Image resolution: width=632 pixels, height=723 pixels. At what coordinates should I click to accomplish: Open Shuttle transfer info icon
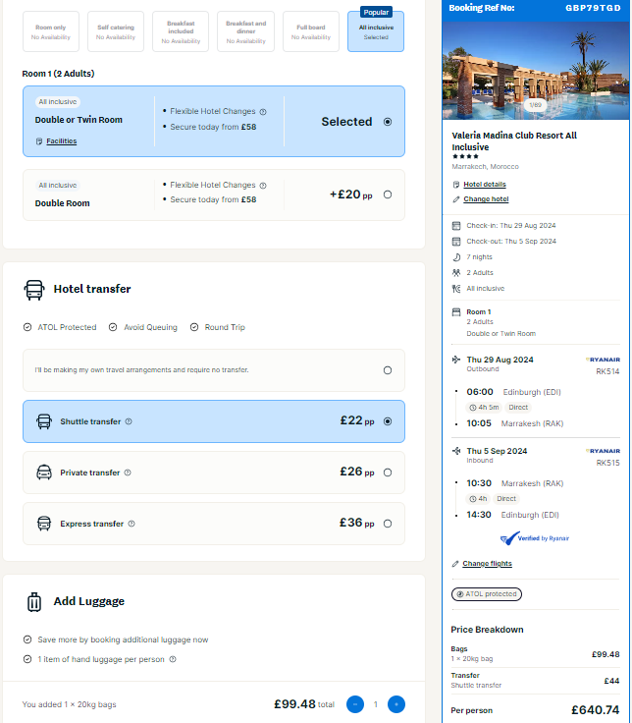129,421
